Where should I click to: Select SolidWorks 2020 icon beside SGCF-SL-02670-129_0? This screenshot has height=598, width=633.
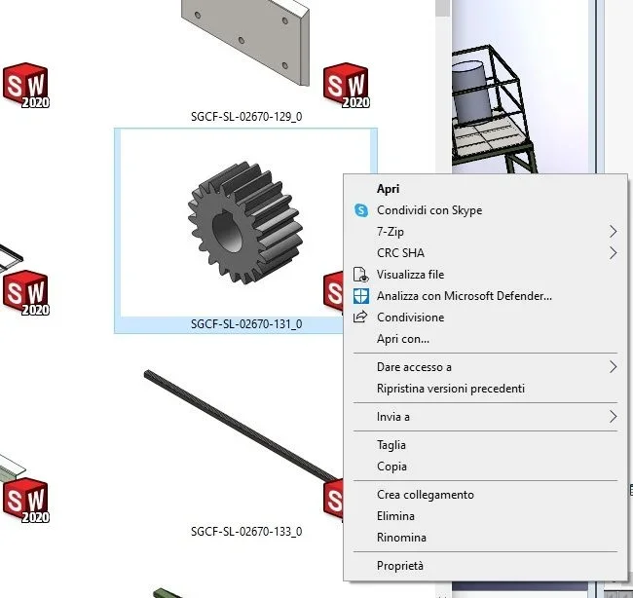tap(347, 85)
